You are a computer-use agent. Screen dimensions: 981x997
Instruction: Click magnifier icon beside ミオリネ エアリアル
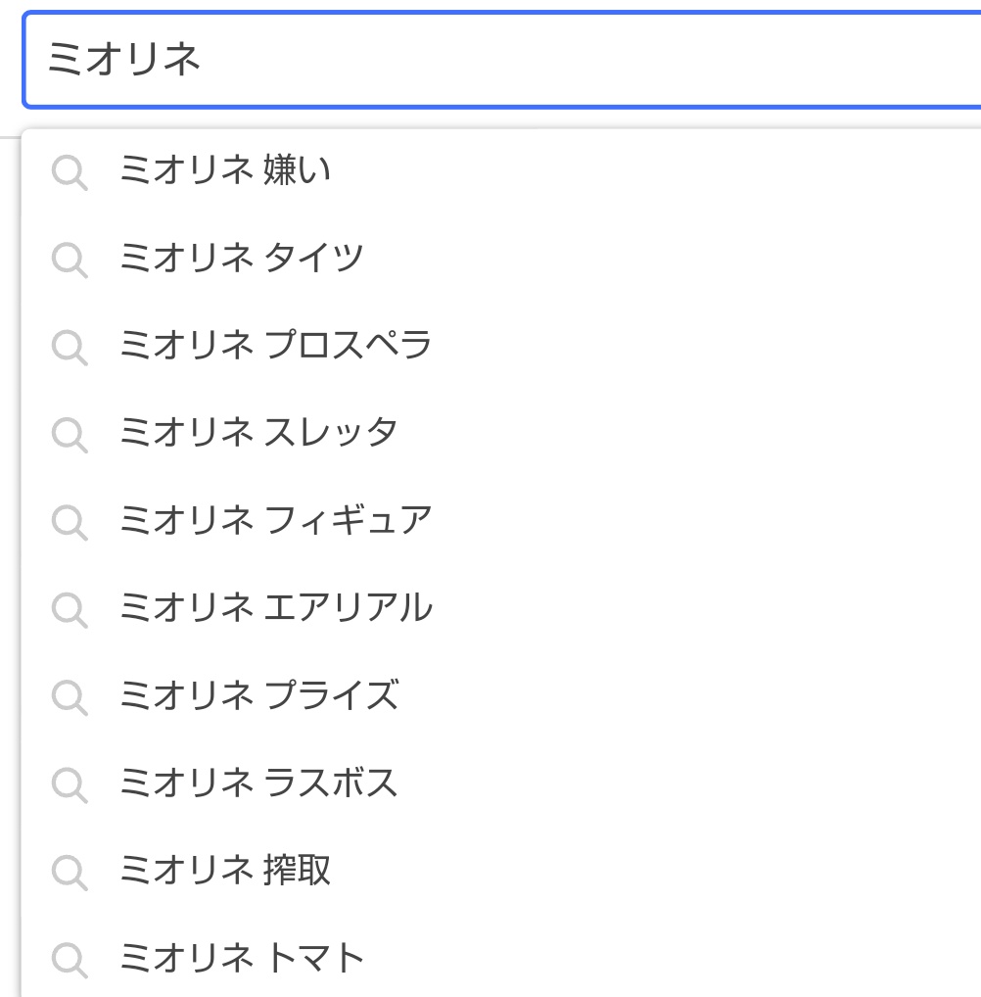coord(70,610)
